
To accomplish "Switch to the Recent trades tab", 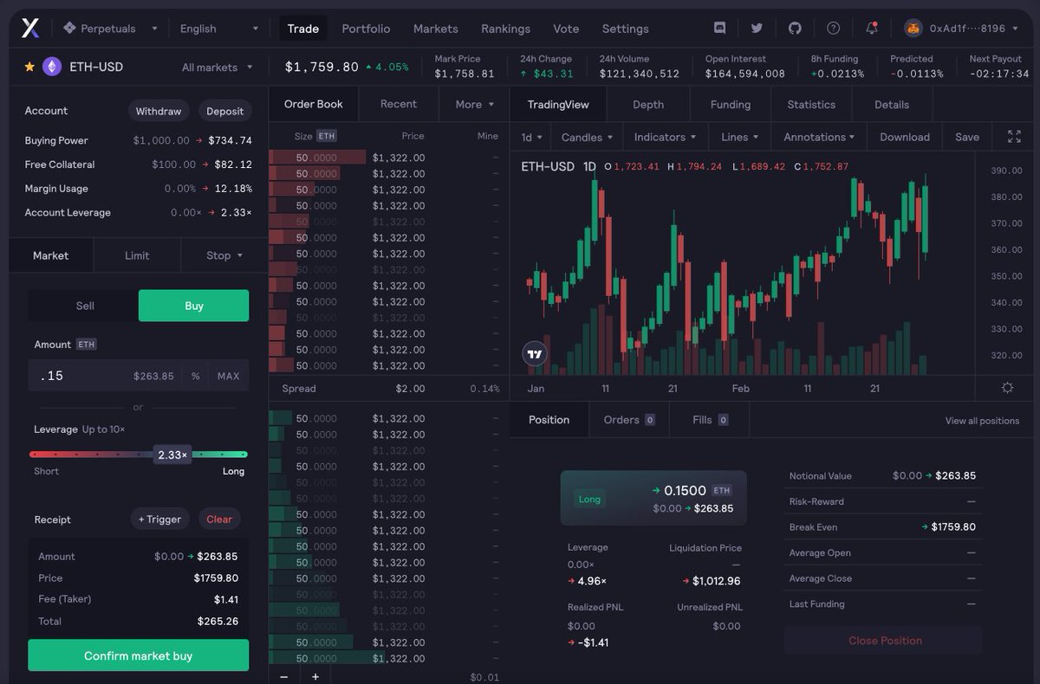I will coord(399,104).
